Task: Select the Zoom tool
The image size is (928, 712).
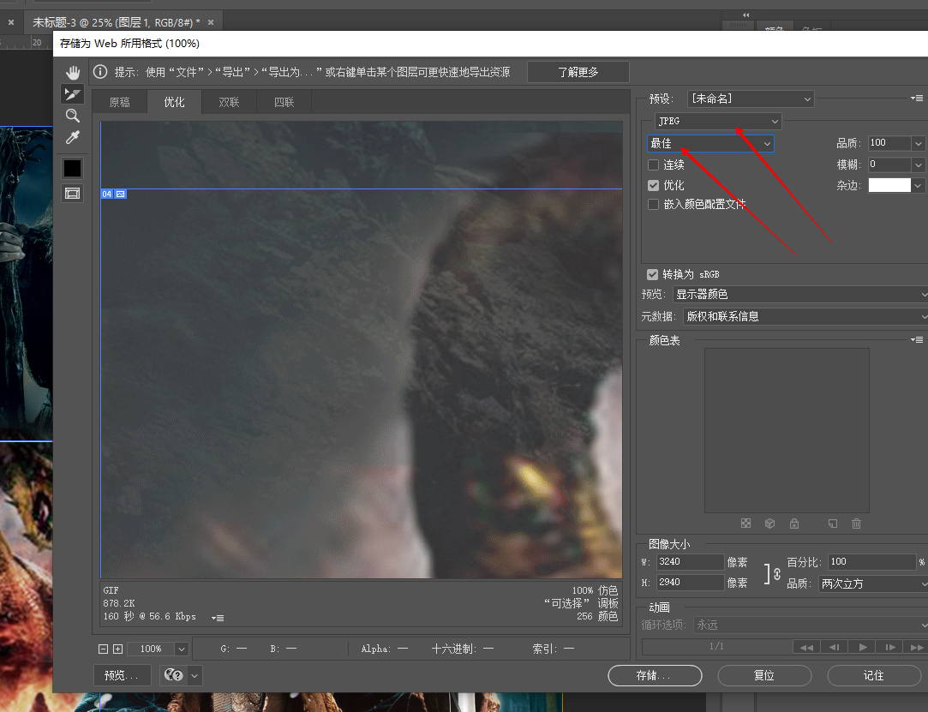Action: [73, 116]
